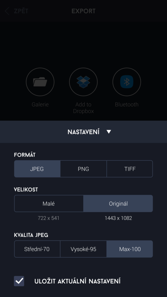
Task: Tap the 1443 x 1082 dimensions text
Action: pyautogui.click(x=118, y=218)
